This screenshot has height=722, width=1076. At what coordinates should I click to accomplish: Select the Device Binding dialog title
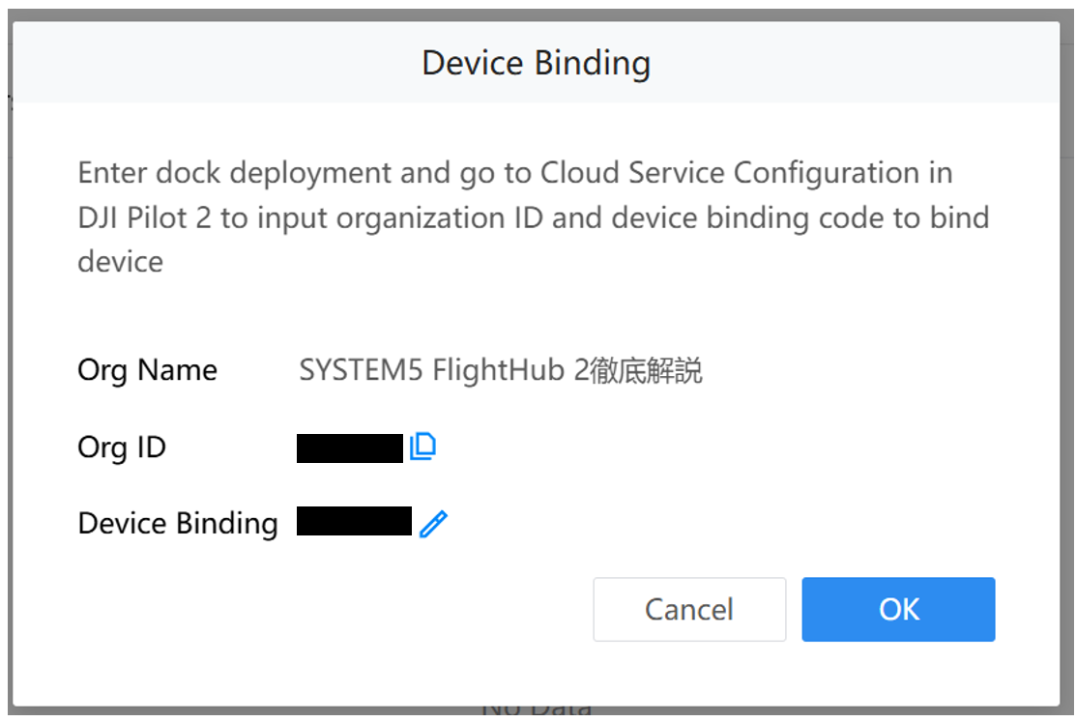pos(536,63)
